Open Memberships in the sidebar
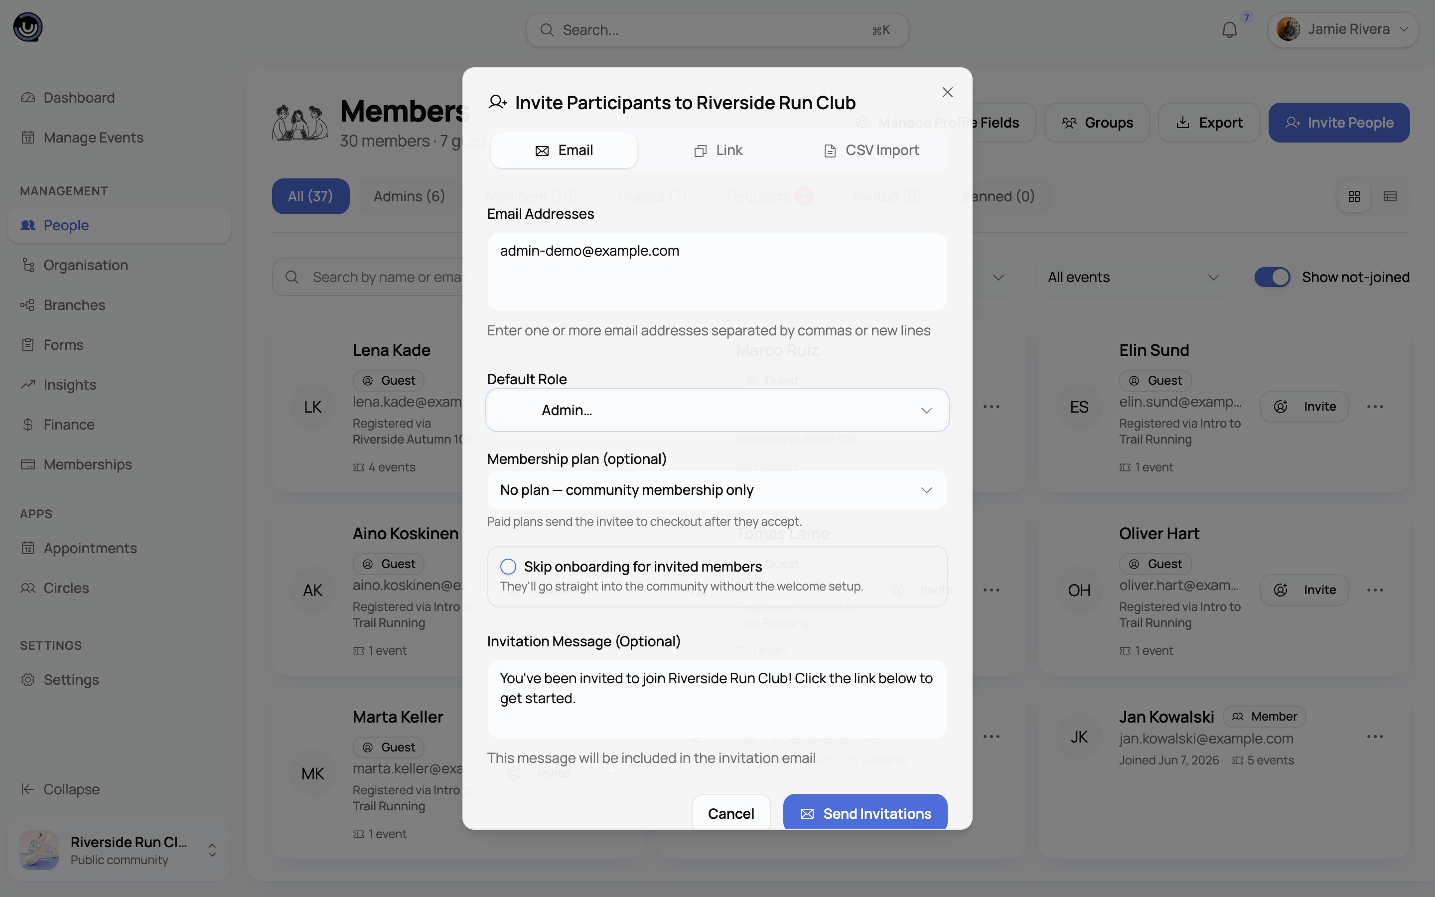The height and width of the screenshot is (897, 1435). pyautogui.click(x=119, y=464)
